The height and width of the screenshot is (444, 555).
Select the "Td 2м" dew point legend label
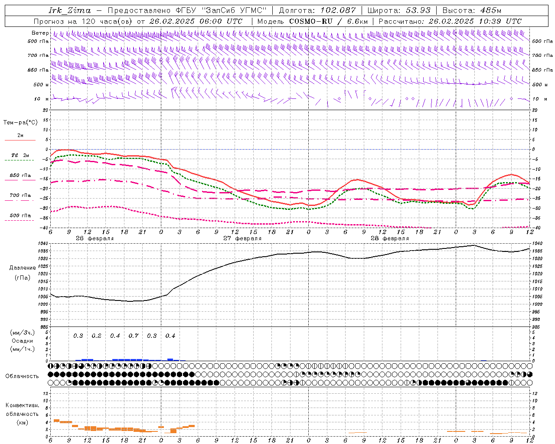[x=20, y=155]
